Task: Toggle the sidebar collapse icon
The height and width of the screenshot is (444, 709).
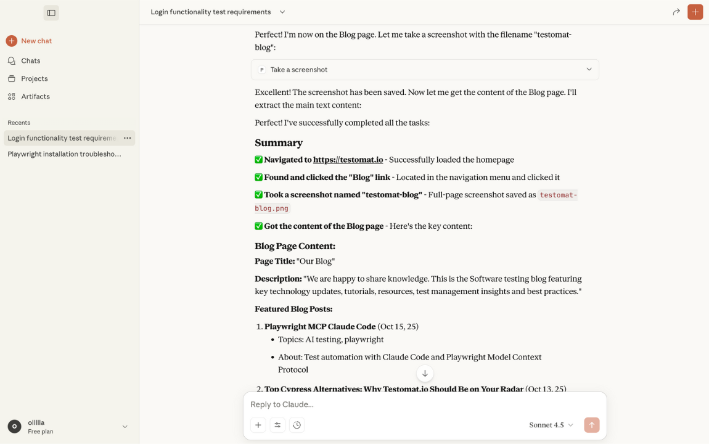Action: [51, 12]
